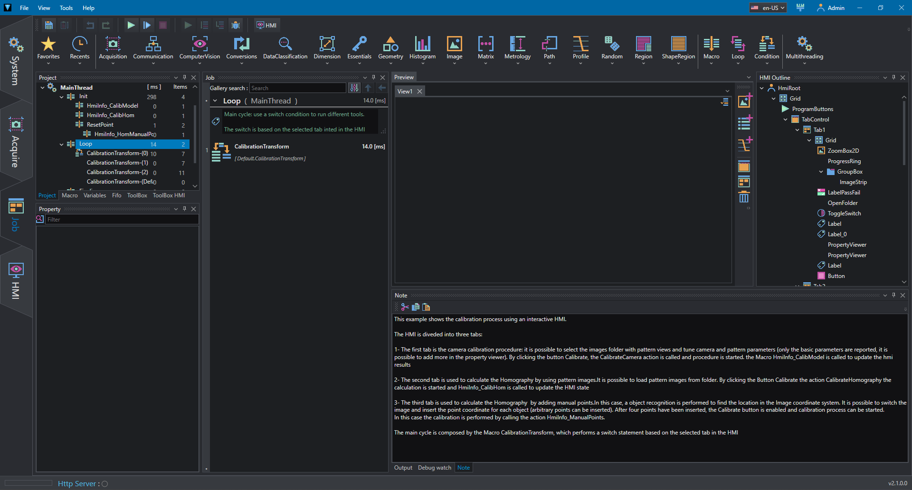The image size is (912, 490).
Task: Switch to the Debug watch tab
Action: click(x=434, y=468)
